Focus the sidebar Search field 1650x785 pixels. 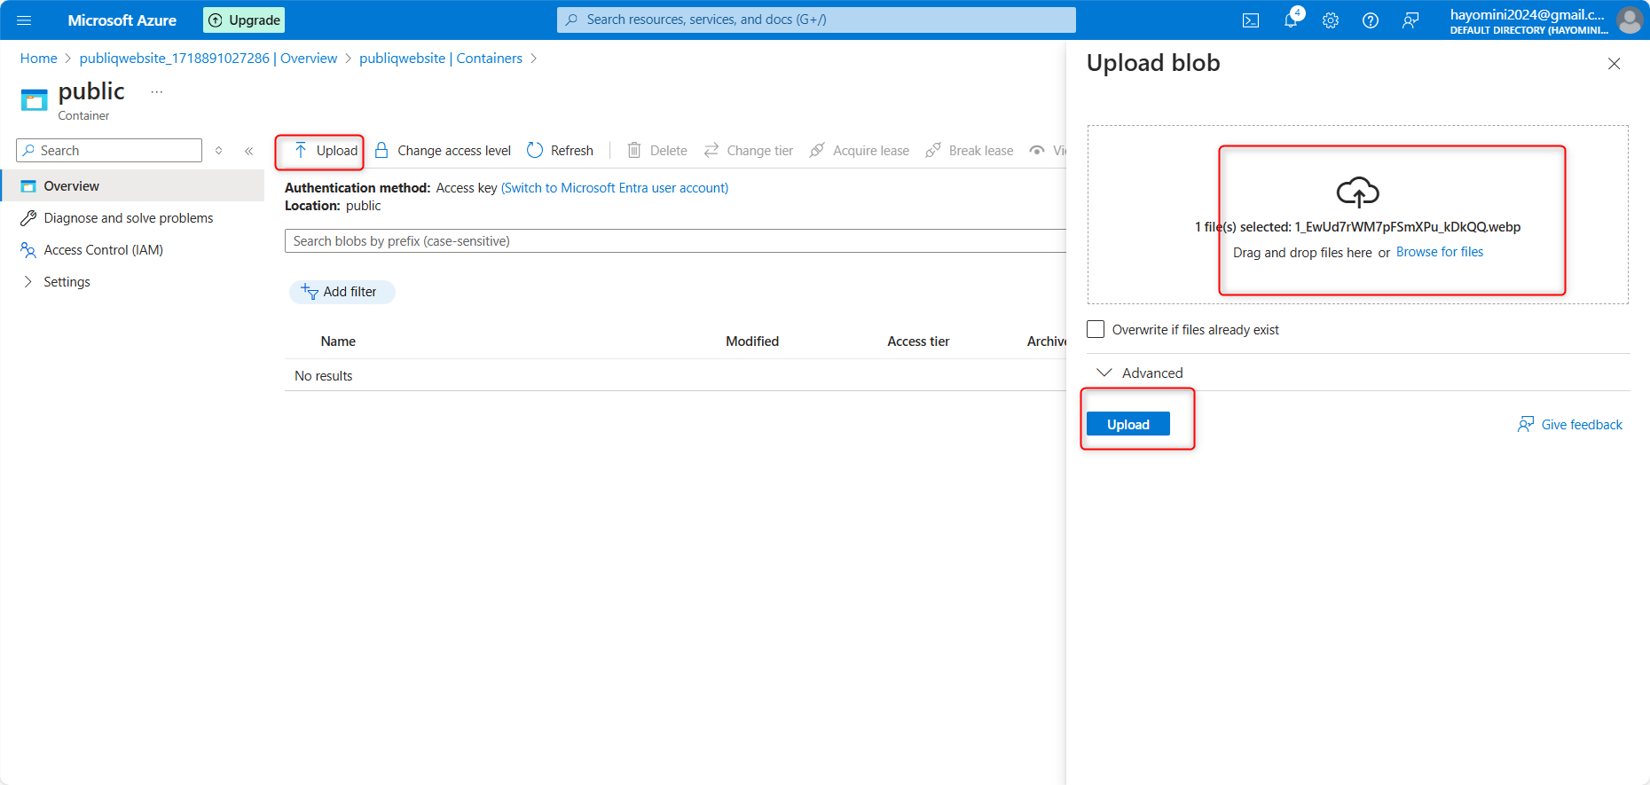[109, 151]
